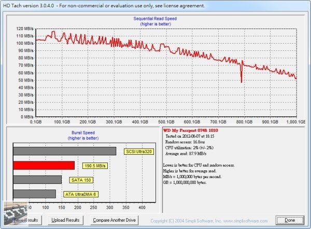Click the ATA UltraDMA 6 gray bar

(x=35, y=194)
